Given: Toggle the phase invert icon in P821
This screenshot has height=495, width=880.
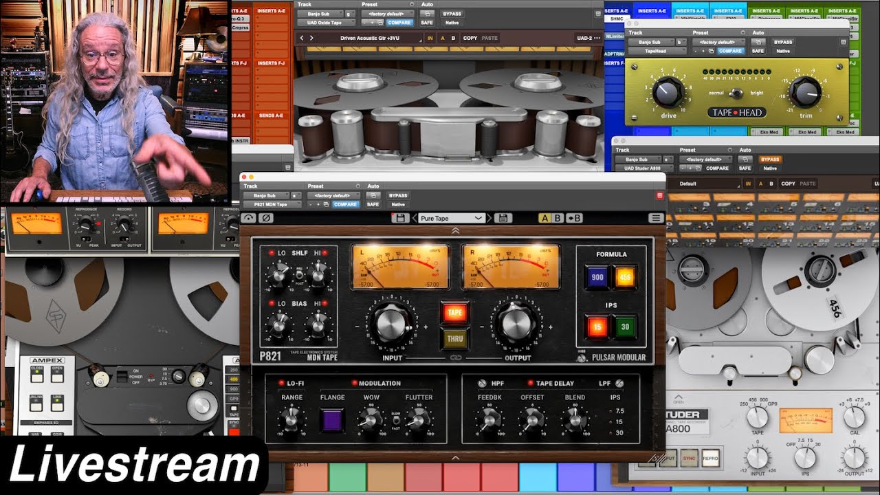Looking at the screenshot, I should pyautogui.click(x=265, y=218).
